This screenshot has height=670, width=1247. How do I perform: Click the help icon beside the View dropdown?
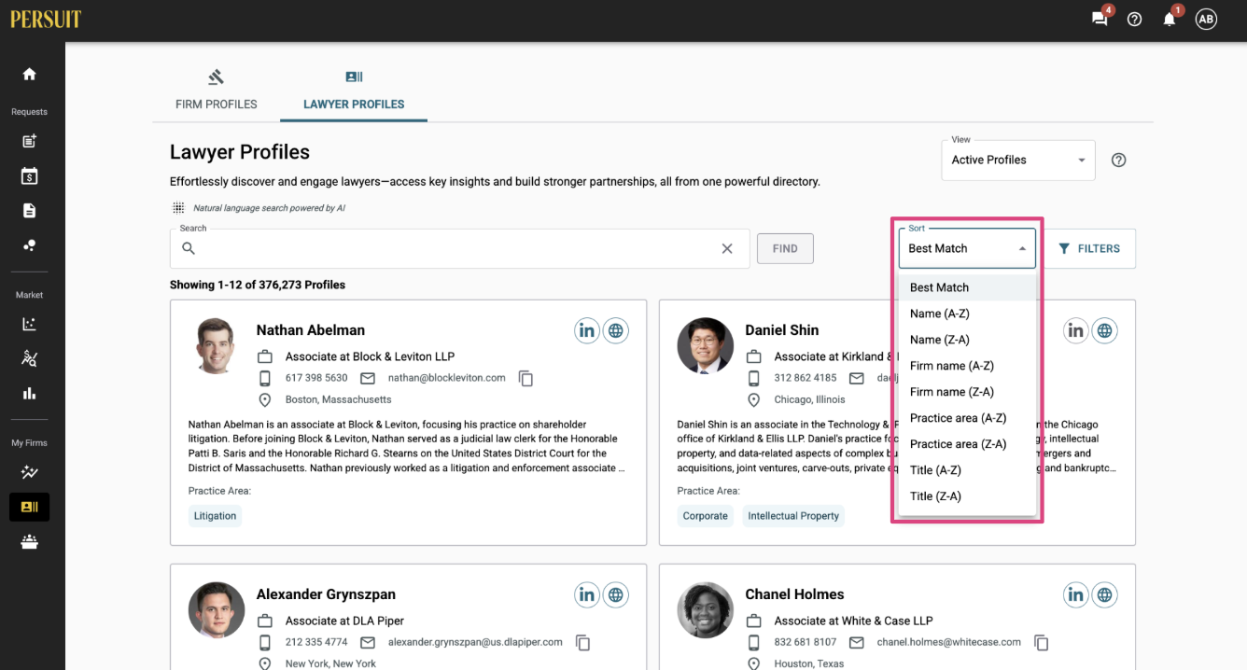(1119, 160)
